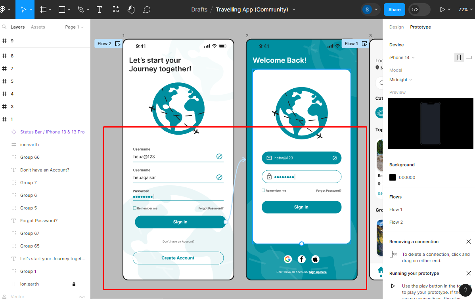Screen dimensions: 475x299
Task: Select the Hand tool
Action: [131, 10]
